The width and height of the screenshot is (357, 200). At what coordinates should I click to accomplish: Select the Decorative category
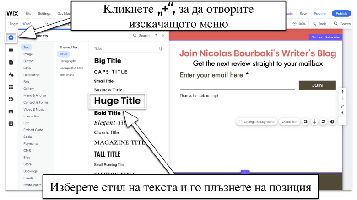(x=32, y=75)
